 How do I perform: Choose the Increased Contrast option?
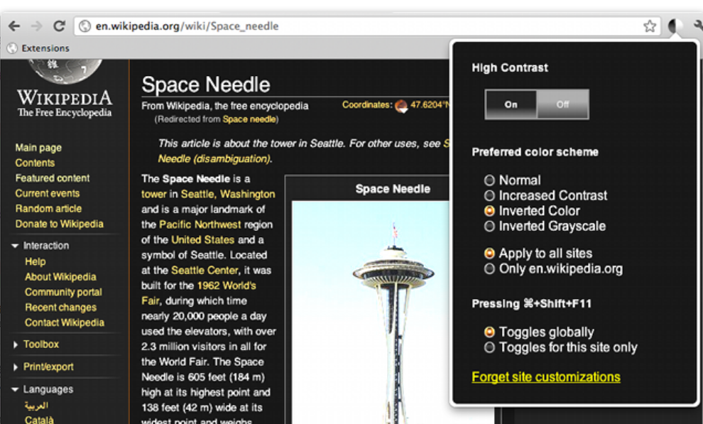pyautogui.click(x=489, y=195)
